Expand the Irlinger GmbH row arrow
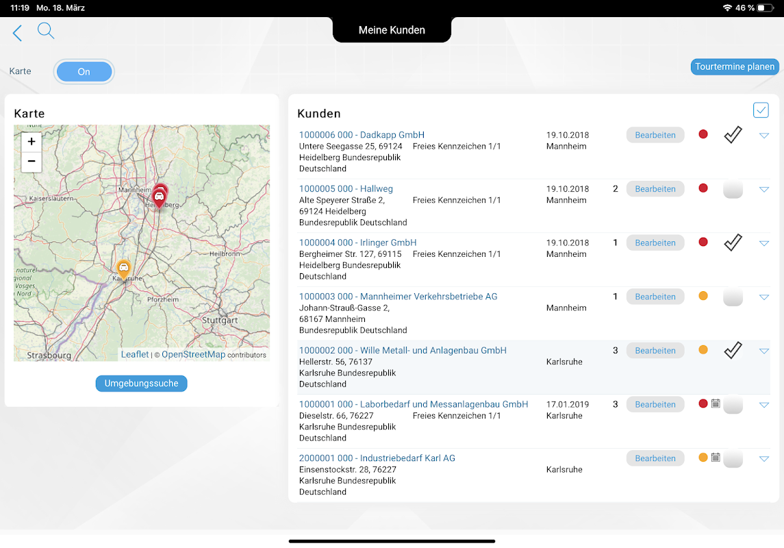The width and height of the screenshot is (784, 548). [763, 243]
